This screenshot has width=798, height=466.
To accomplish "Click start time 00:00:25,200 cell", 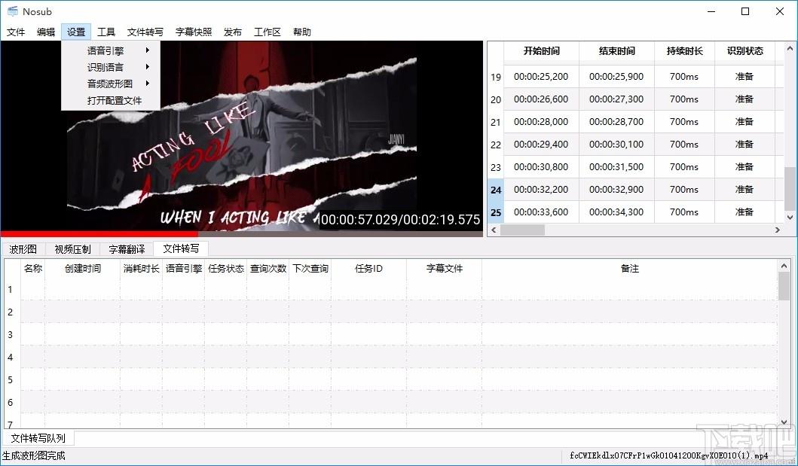I will [x=542, y=77].
